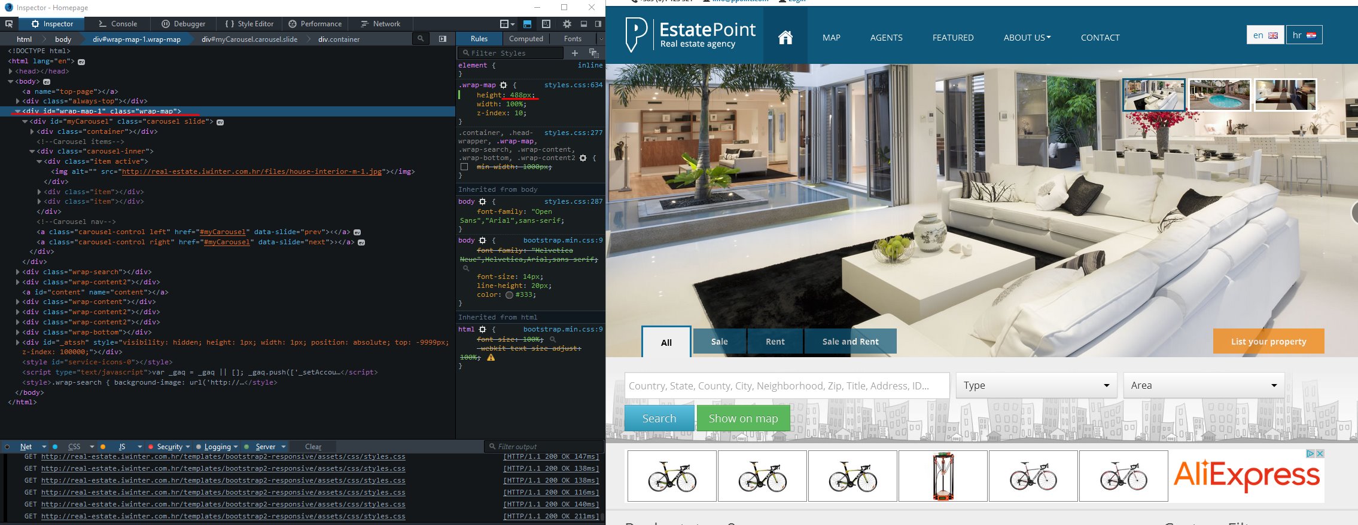1358x525 pixels.
Task: Toggle the Security console filter button
Action: pyautogui.click(x=169, y=447)
